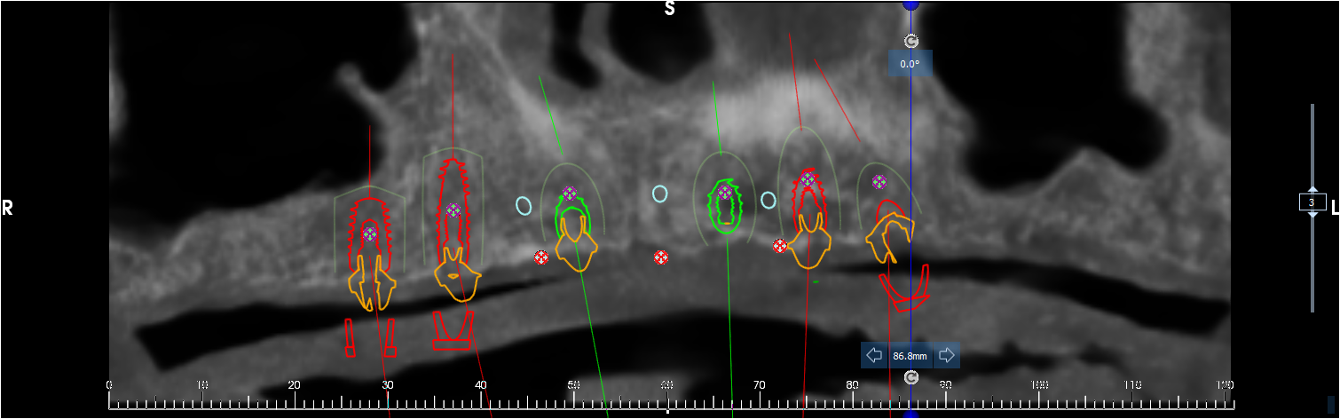Select the purple move handle on the rightmost implant
This screenshot has width=1340, height=419.
(879, 182)
